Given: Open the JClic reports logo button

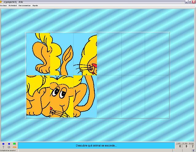Looking at the screenshot, I should [14, 147].
